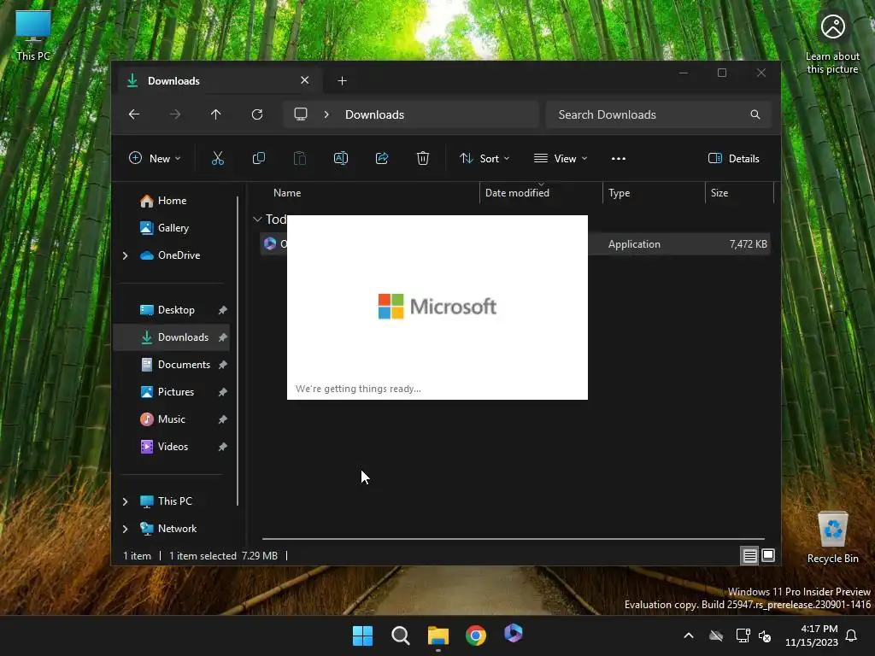Click the Rename icon in toolbar

point(341,158)
